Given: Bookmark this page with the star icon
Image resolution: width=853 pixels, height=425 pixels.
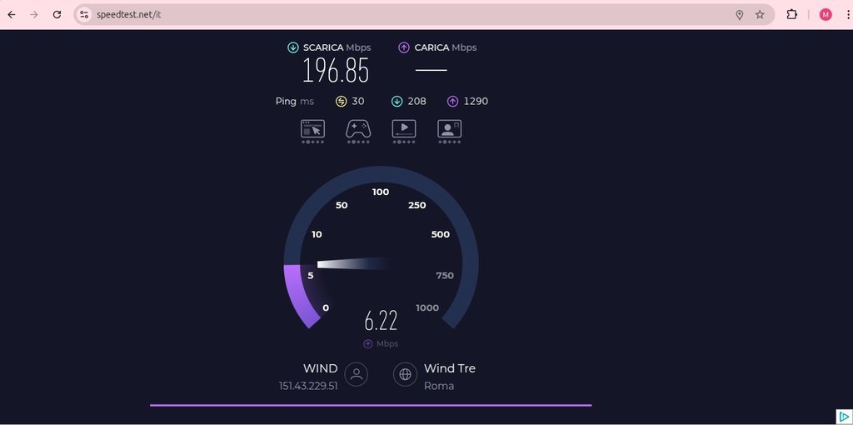Looking at the screenshot, I should (760, 15).
